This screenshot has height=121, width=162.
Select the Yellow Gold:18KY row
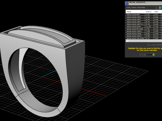click(144, 22)
